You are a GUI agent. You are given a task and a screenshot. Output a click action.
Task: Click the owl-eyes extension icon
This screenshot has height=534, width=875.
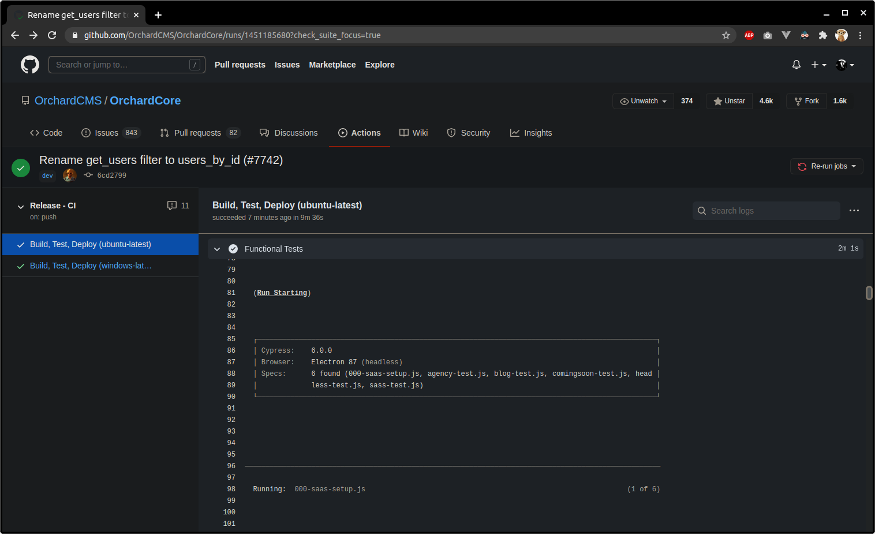805,35
